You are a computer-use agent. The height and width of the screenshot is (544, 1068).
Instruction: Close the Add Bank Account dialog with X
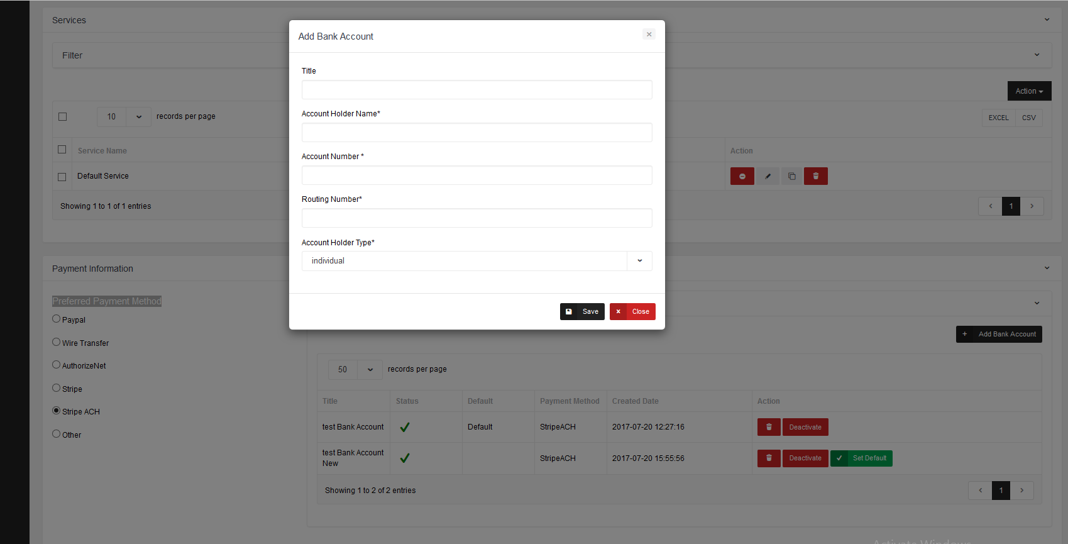[x=649, y=35]
